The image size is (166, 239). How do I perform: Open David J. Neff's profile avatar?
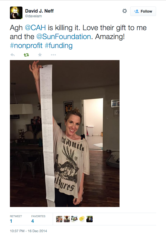point(16,13)
